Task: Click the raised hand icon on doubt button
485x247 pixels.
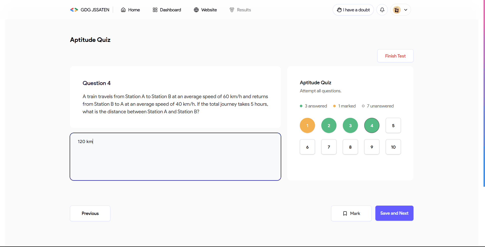Action: point(340,10)
